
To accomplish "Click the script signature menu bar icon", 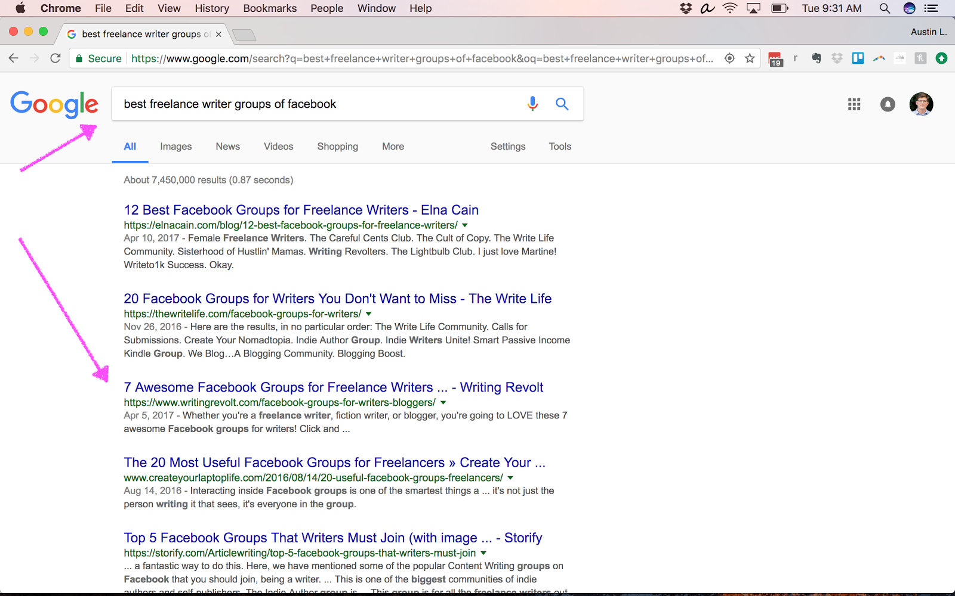I will click(707, 8).
